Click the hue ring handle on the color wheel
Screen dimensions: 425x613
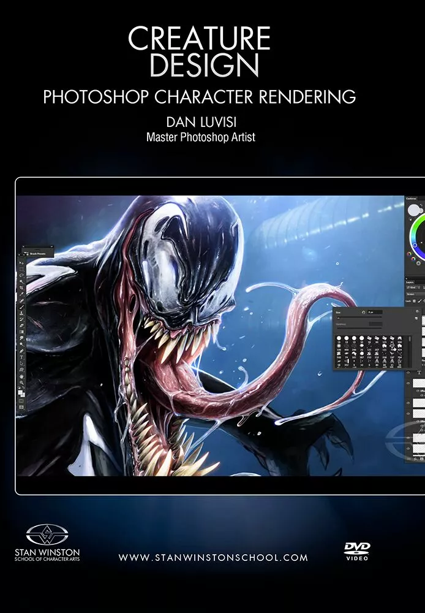point(415,245)
